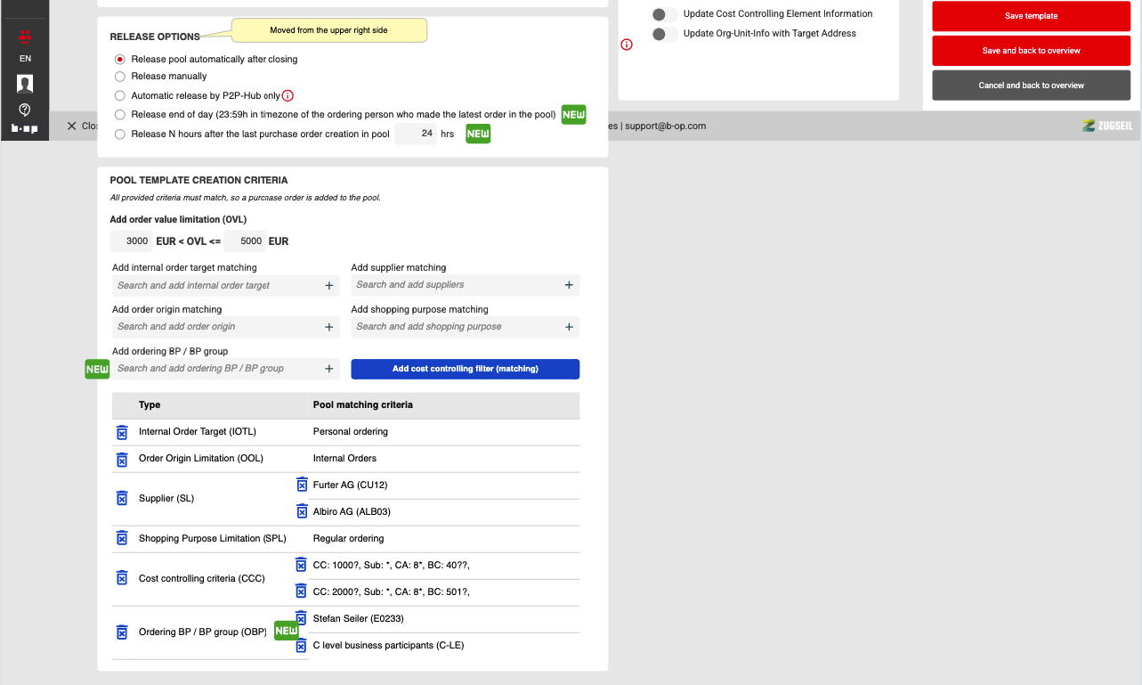
Task: Remove Furter AG (CU12) supplier entry
Action: (301, 485)
